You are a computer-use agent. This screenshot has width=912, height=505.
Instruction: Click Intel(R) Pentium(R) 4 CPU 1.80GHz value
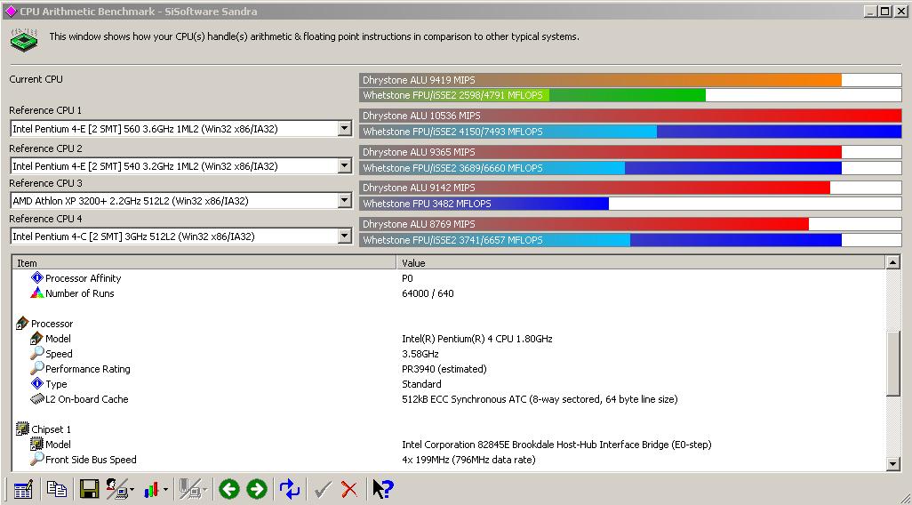point(477,339)
